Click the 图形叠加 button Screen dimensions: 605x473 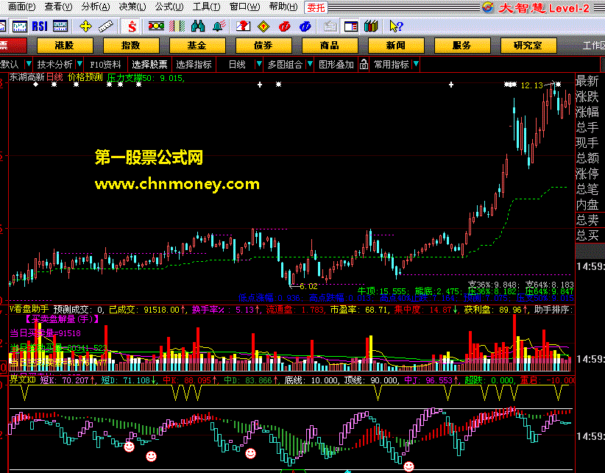pyautogui.click(x=336, y=65)
